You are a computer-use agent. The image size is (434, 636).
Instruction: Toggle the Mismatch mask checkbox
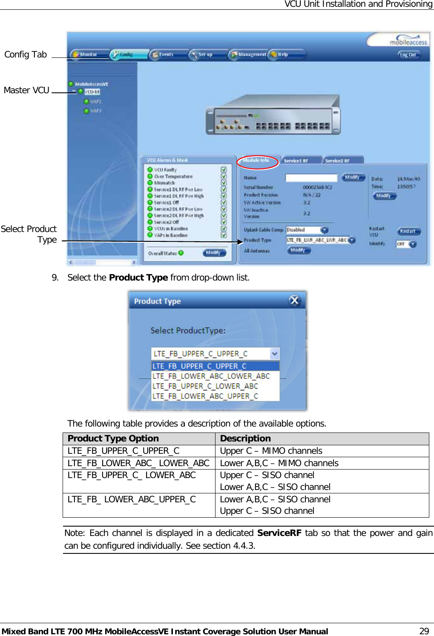[224, 183]
